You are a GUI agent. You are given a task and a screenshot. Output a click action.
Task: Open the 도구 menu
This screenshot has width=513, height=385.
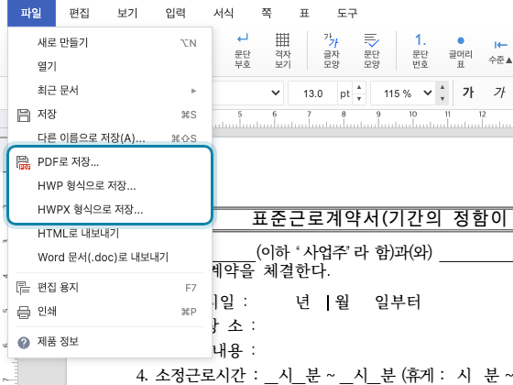pyautogui.click(x=347, y=13)
